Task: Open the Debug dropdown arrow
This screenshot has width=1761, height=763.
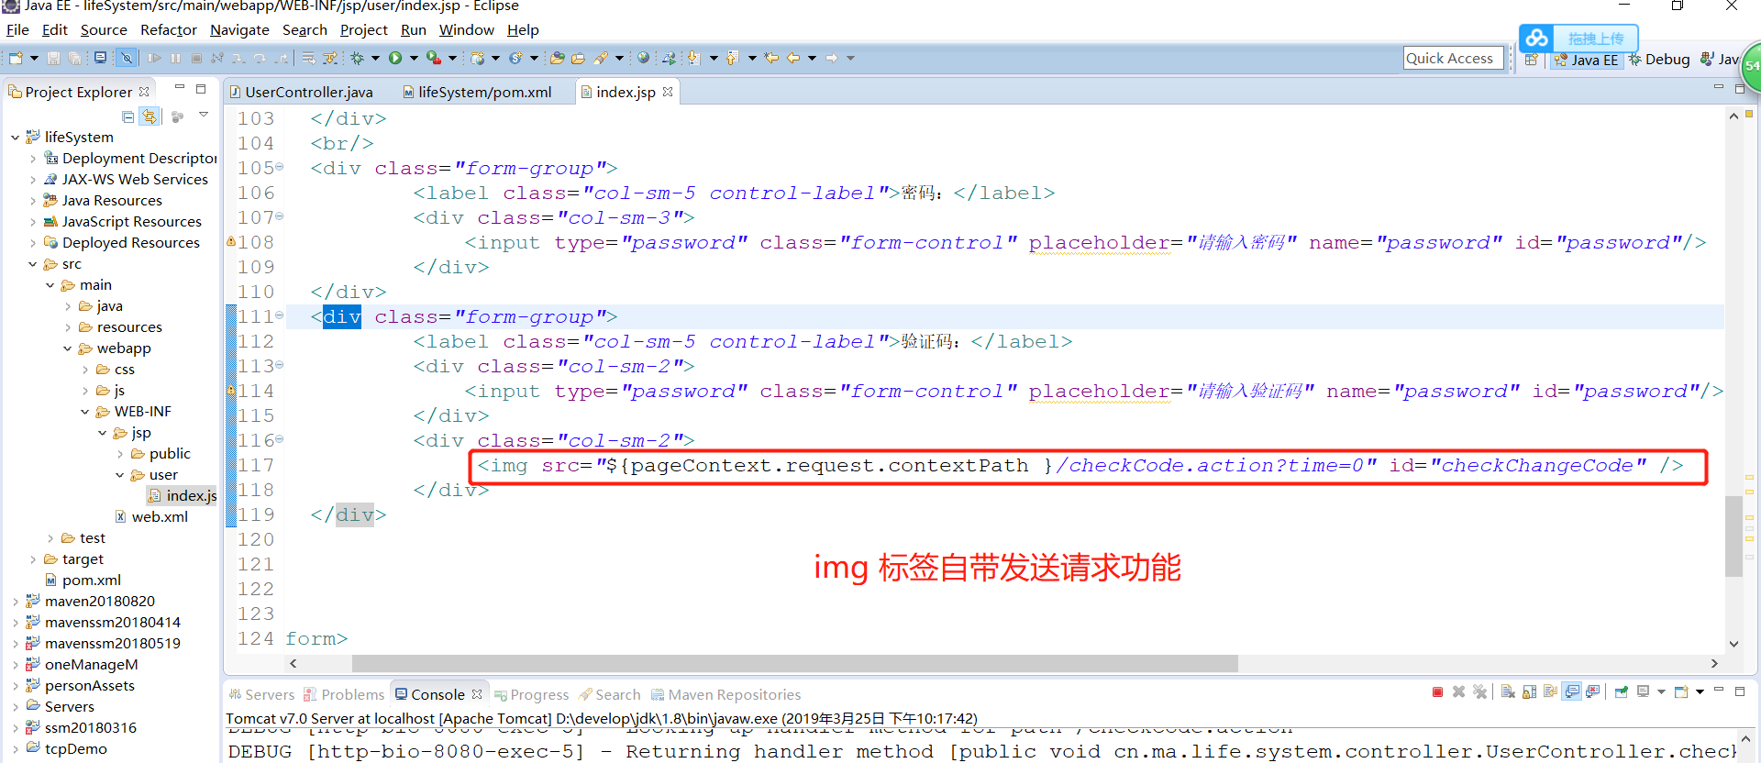Action: coord(375,58)
